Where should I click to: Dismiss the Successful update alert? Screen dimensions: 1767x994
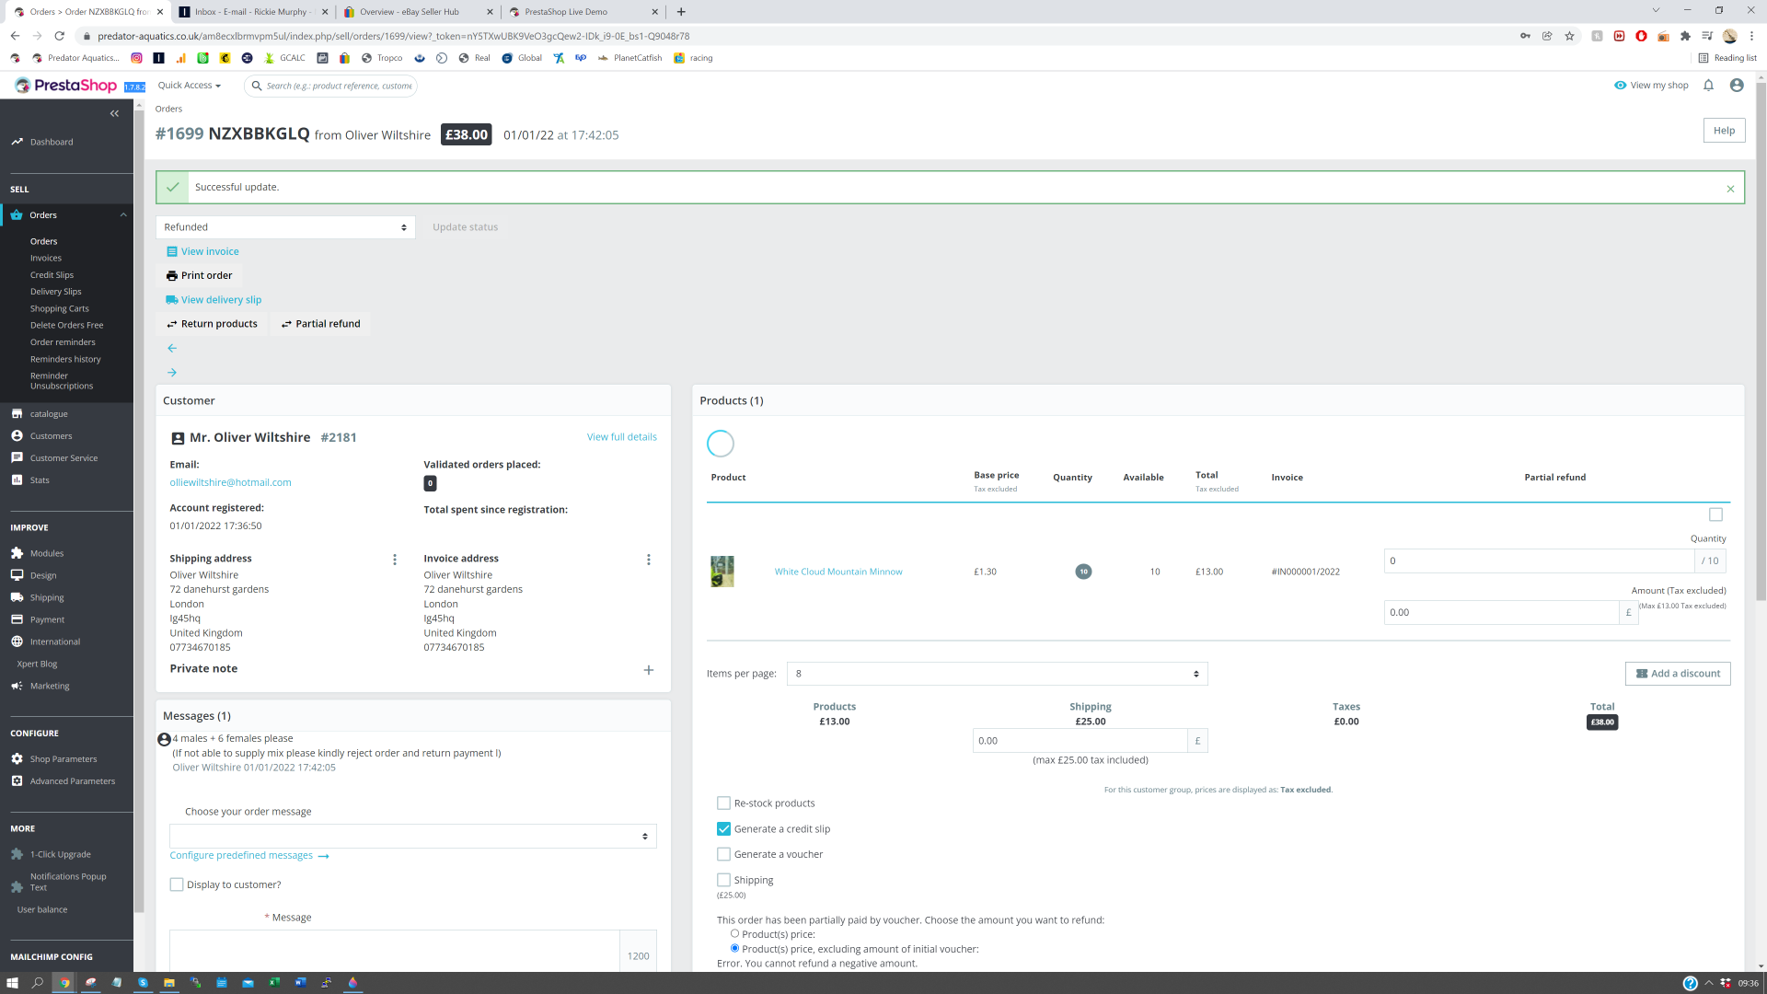[x=1730, y=189]
